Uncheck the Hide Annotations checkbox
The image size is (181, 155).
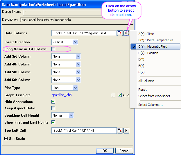click(53, 102)
